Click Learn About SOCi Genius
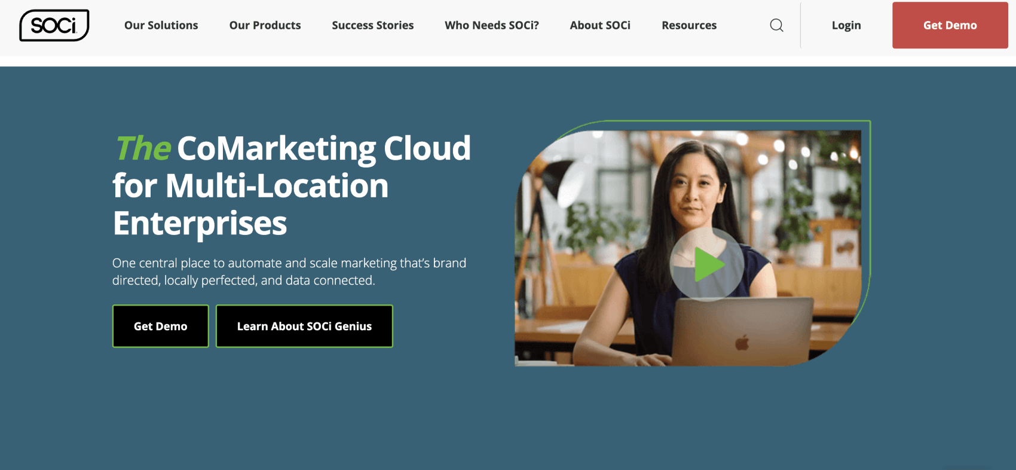The width and height of the screenshot is (1016, 470). coord(304,326)
